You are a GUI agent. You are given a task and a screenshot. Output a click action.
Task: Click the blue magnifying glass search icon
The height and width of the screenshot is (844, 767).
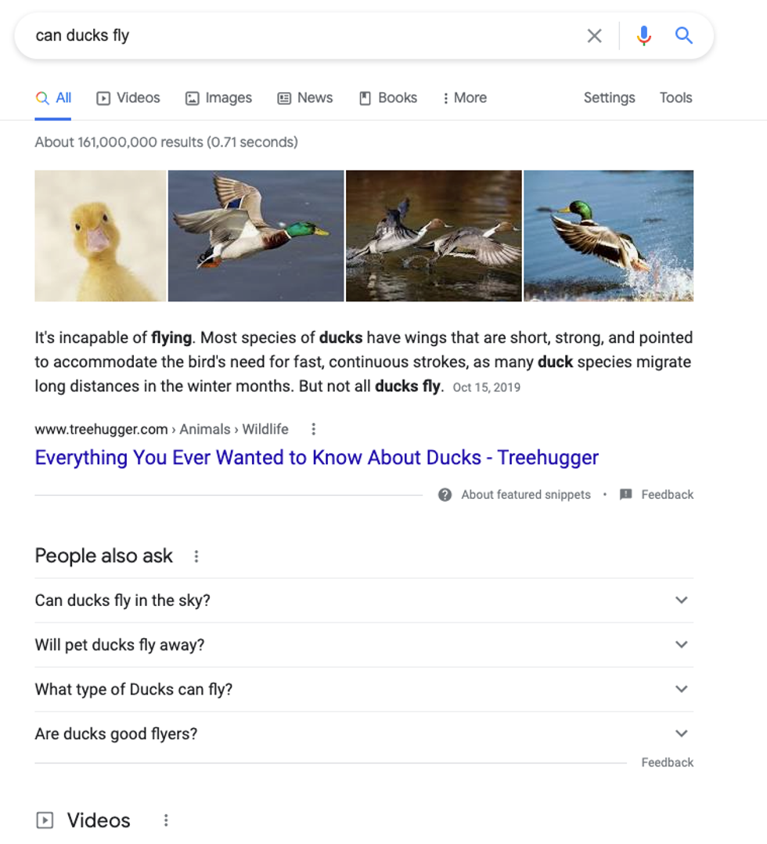click(684, 35)
